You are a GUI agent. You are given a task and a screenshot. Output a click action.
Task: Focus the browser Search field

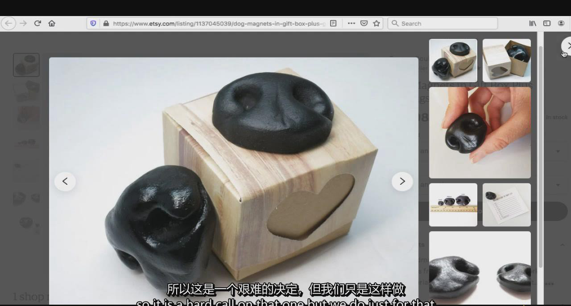[443, 23]
